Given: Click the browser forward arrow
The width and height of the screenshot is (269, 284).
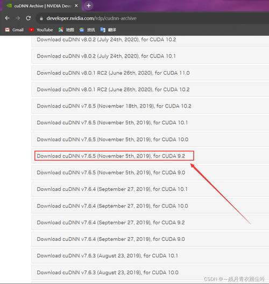Looking at the screenshot, I should point(18,18).
